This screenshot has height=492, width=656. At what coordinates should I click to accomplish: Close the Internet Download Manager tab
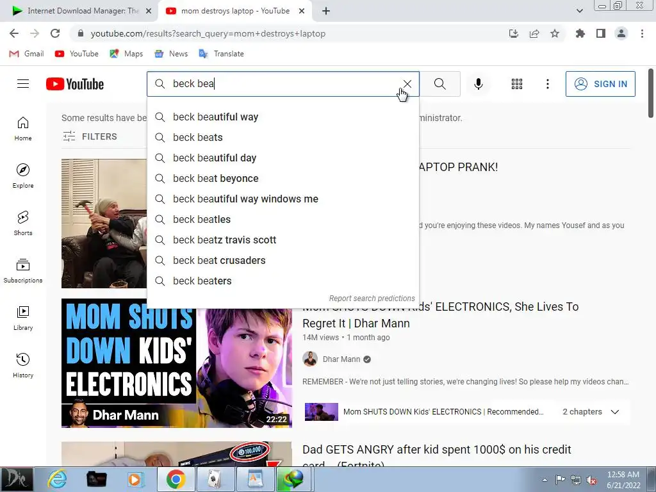(x=149, y=11)
